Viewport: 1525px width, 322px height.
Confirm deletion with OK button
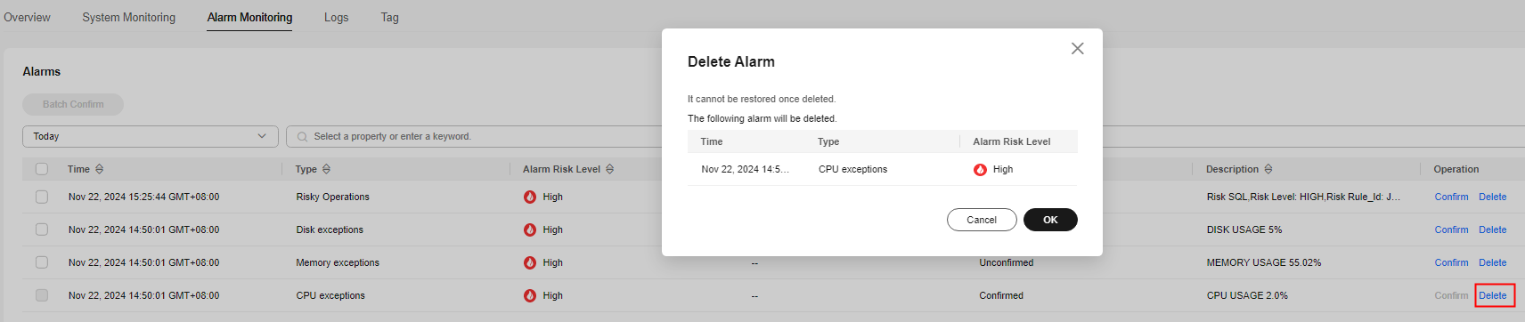point(1050,220)
